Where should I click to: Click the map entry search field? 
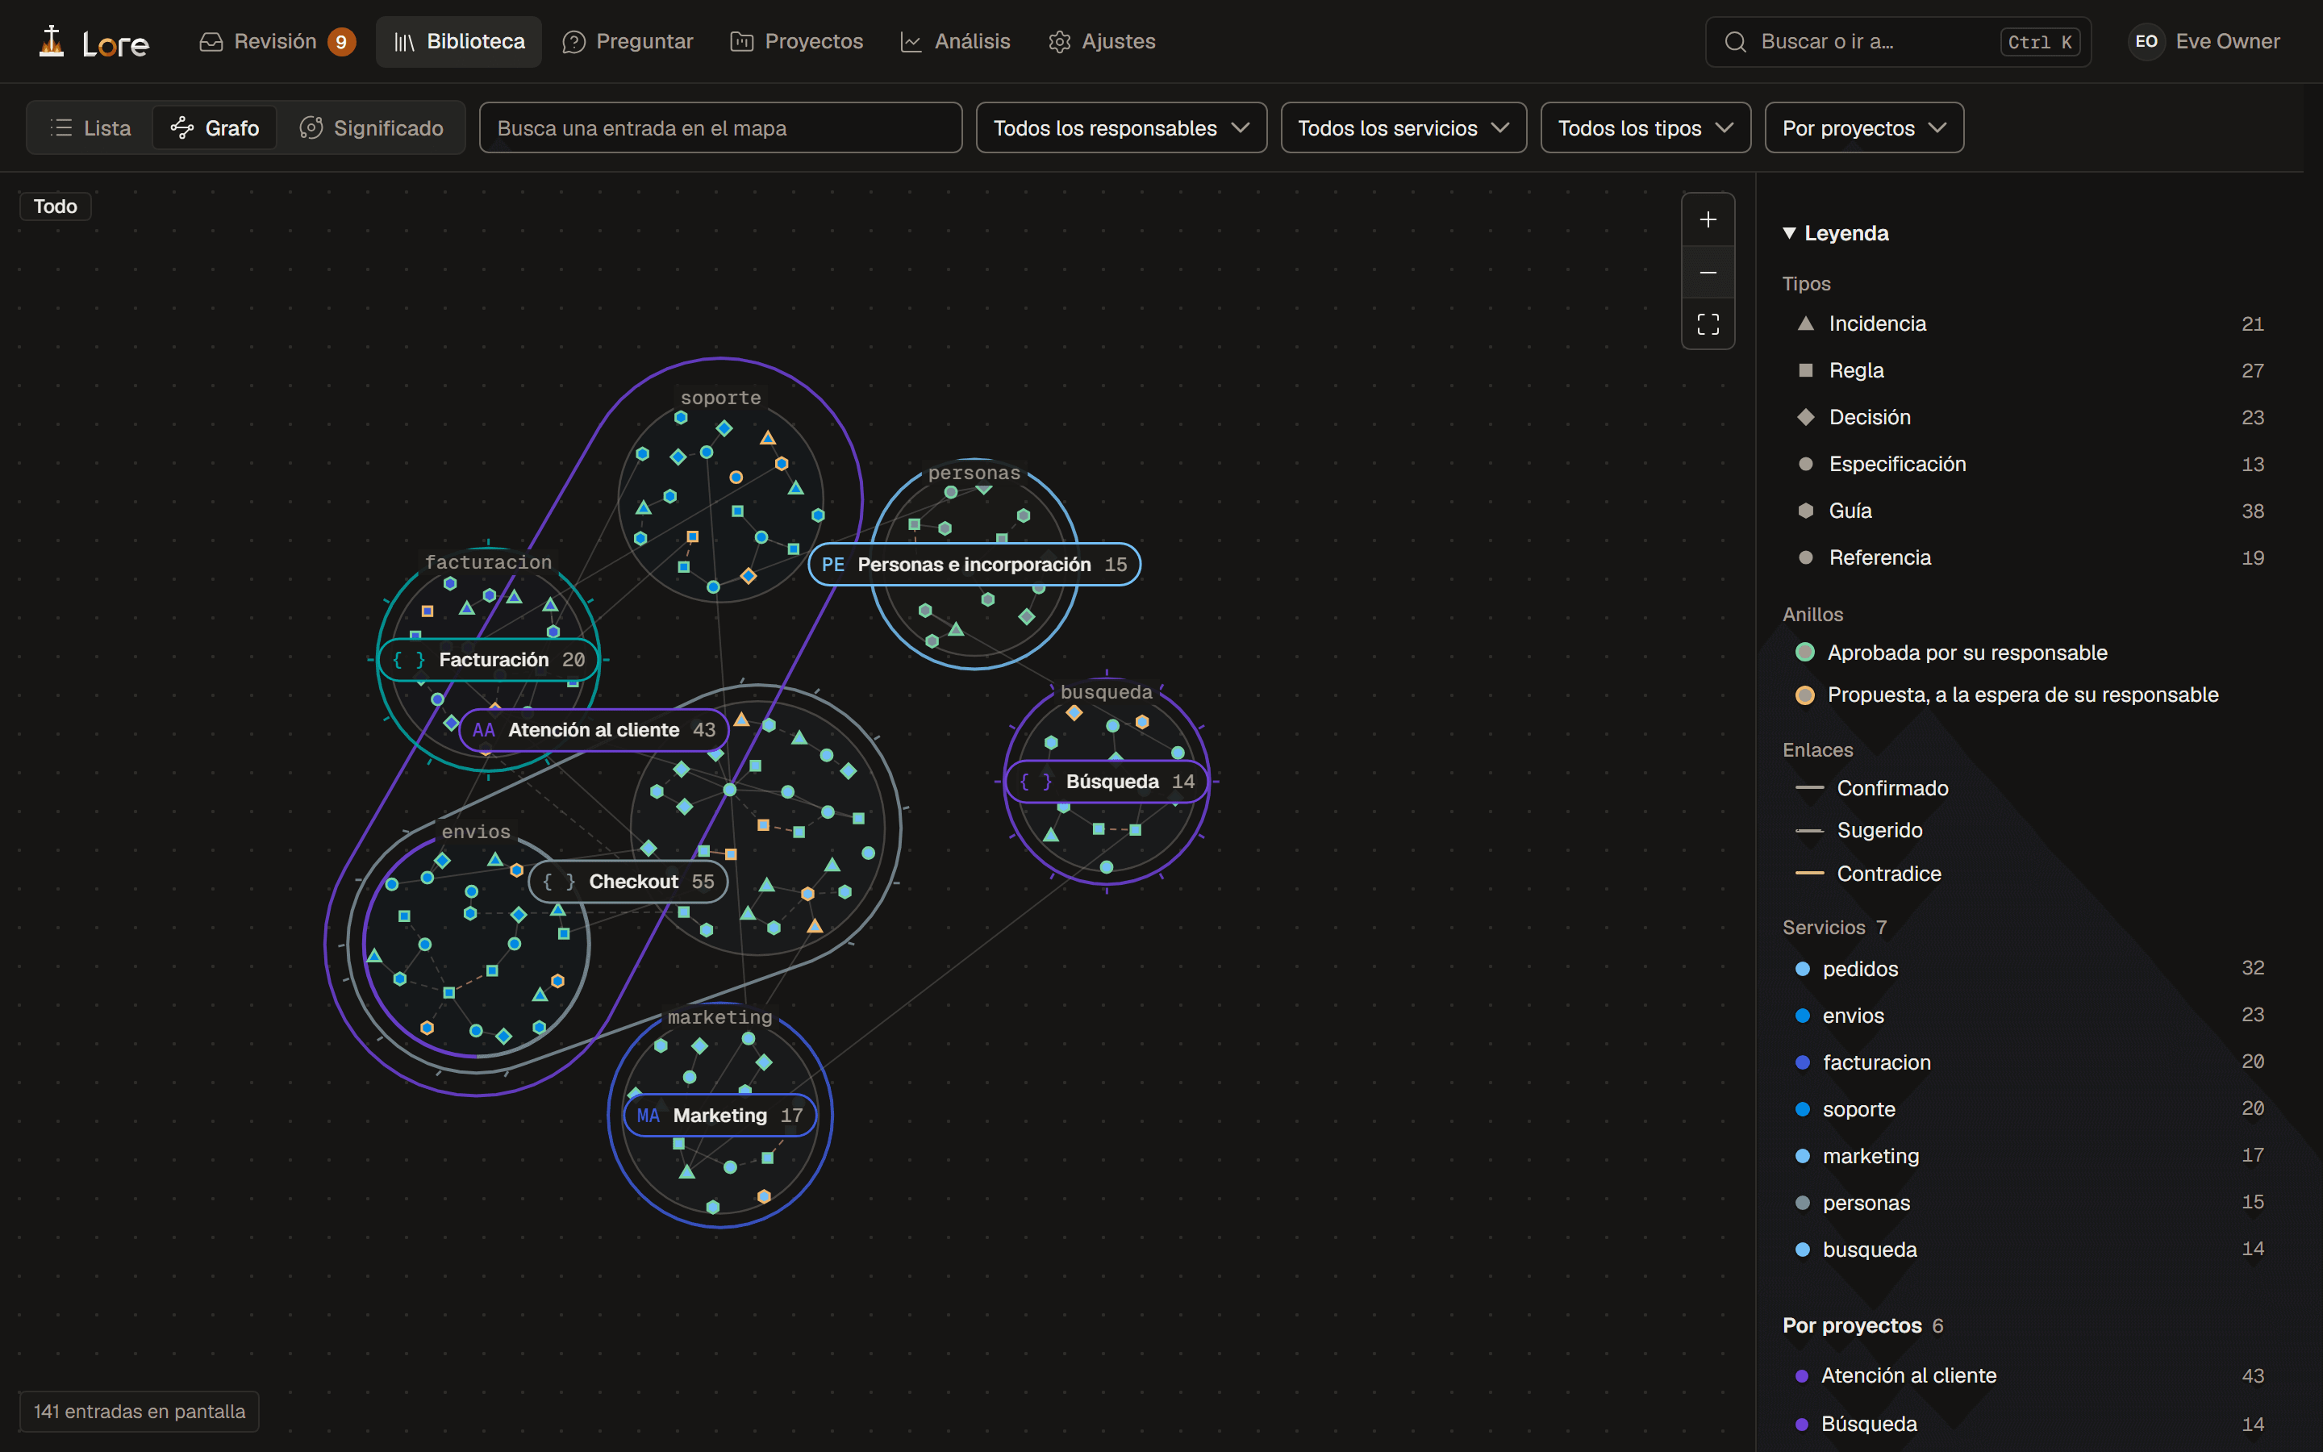[x=721, y=127]
